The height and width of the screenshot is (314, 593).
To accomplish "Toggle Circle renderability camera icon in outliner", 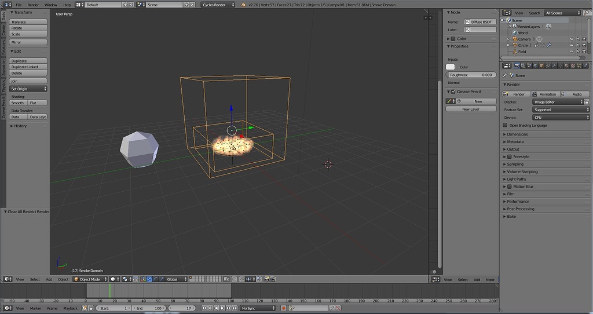I will coord(584,45).
